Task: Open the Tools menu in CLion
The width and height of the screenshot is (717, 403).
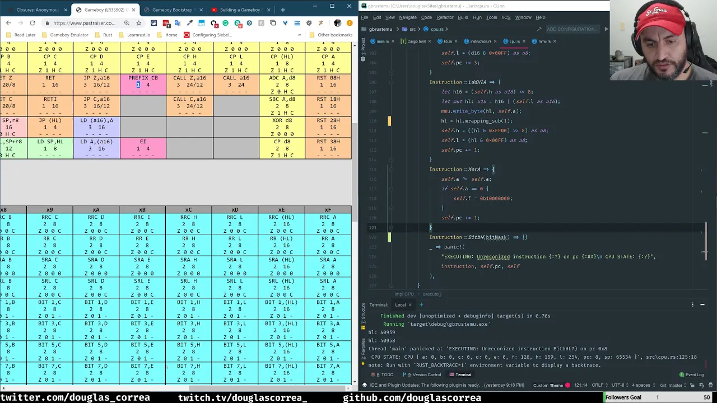Action: tap(491, 17)
